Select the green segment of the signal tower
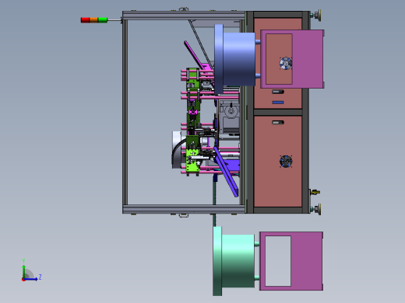 click(103, 20)
